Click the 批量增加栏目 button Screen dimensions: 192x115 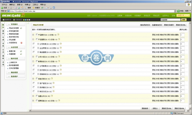tap(157, 25)
